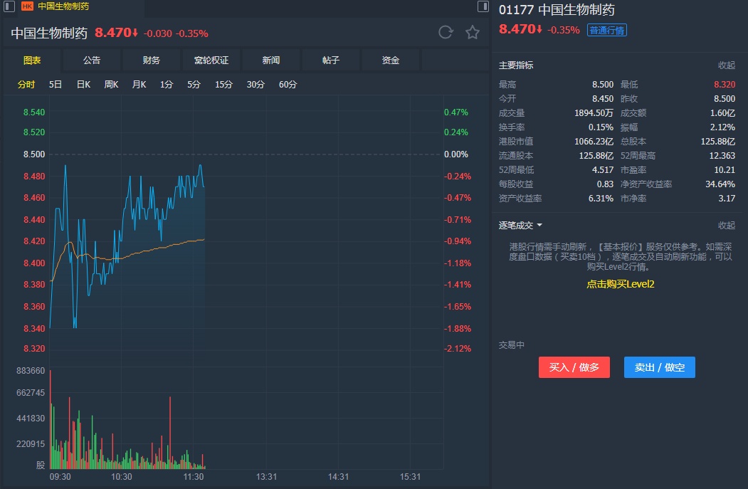Click the HK market badge icon
This screenshot has width=748, height=489.
[27, 6]
